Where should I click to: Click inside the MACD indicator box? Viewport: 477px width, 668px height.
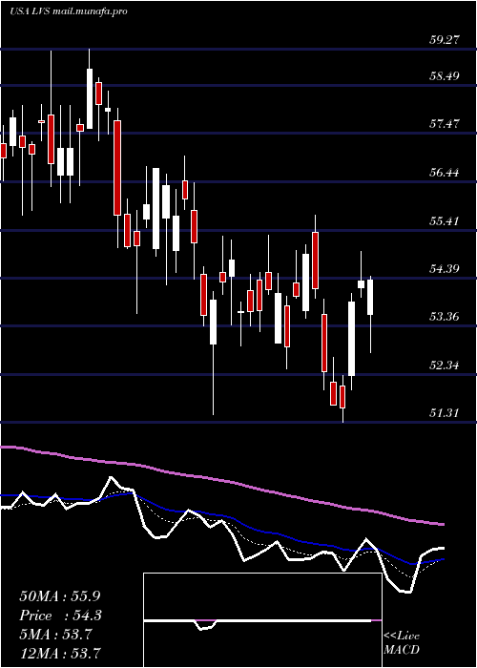(x=262, y=620)
